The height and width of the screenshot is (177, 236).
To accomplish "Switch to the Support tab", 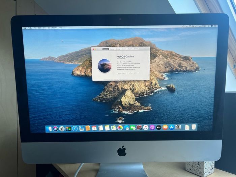I will (130, 49).
